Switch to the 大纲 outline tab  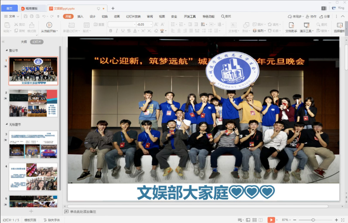(24, 42)
